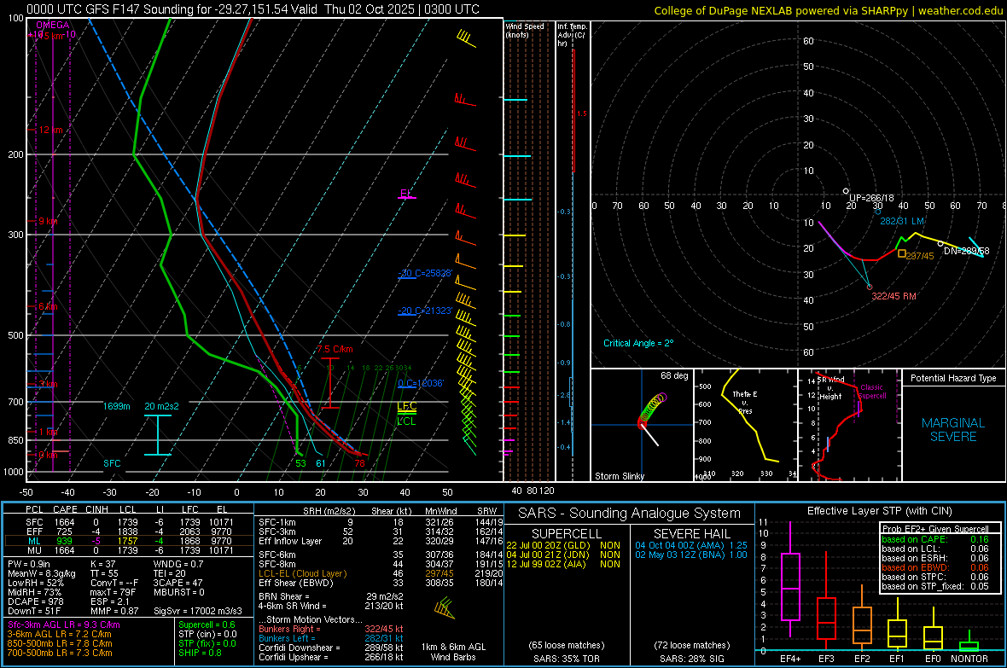Click the Potential Hazard Type heading

(953, 378)
